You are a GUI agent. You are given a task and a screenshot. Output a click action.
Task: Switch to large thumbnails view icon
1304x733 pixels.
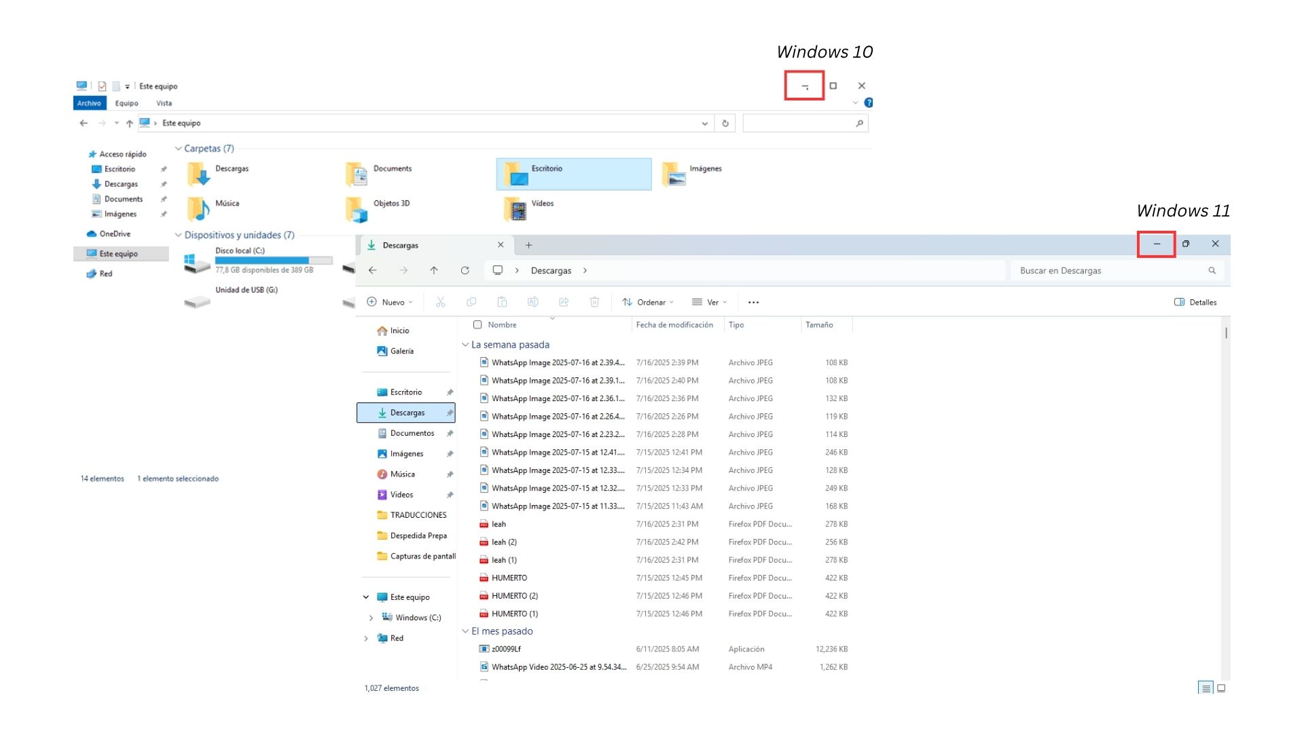coord(1221,688)
